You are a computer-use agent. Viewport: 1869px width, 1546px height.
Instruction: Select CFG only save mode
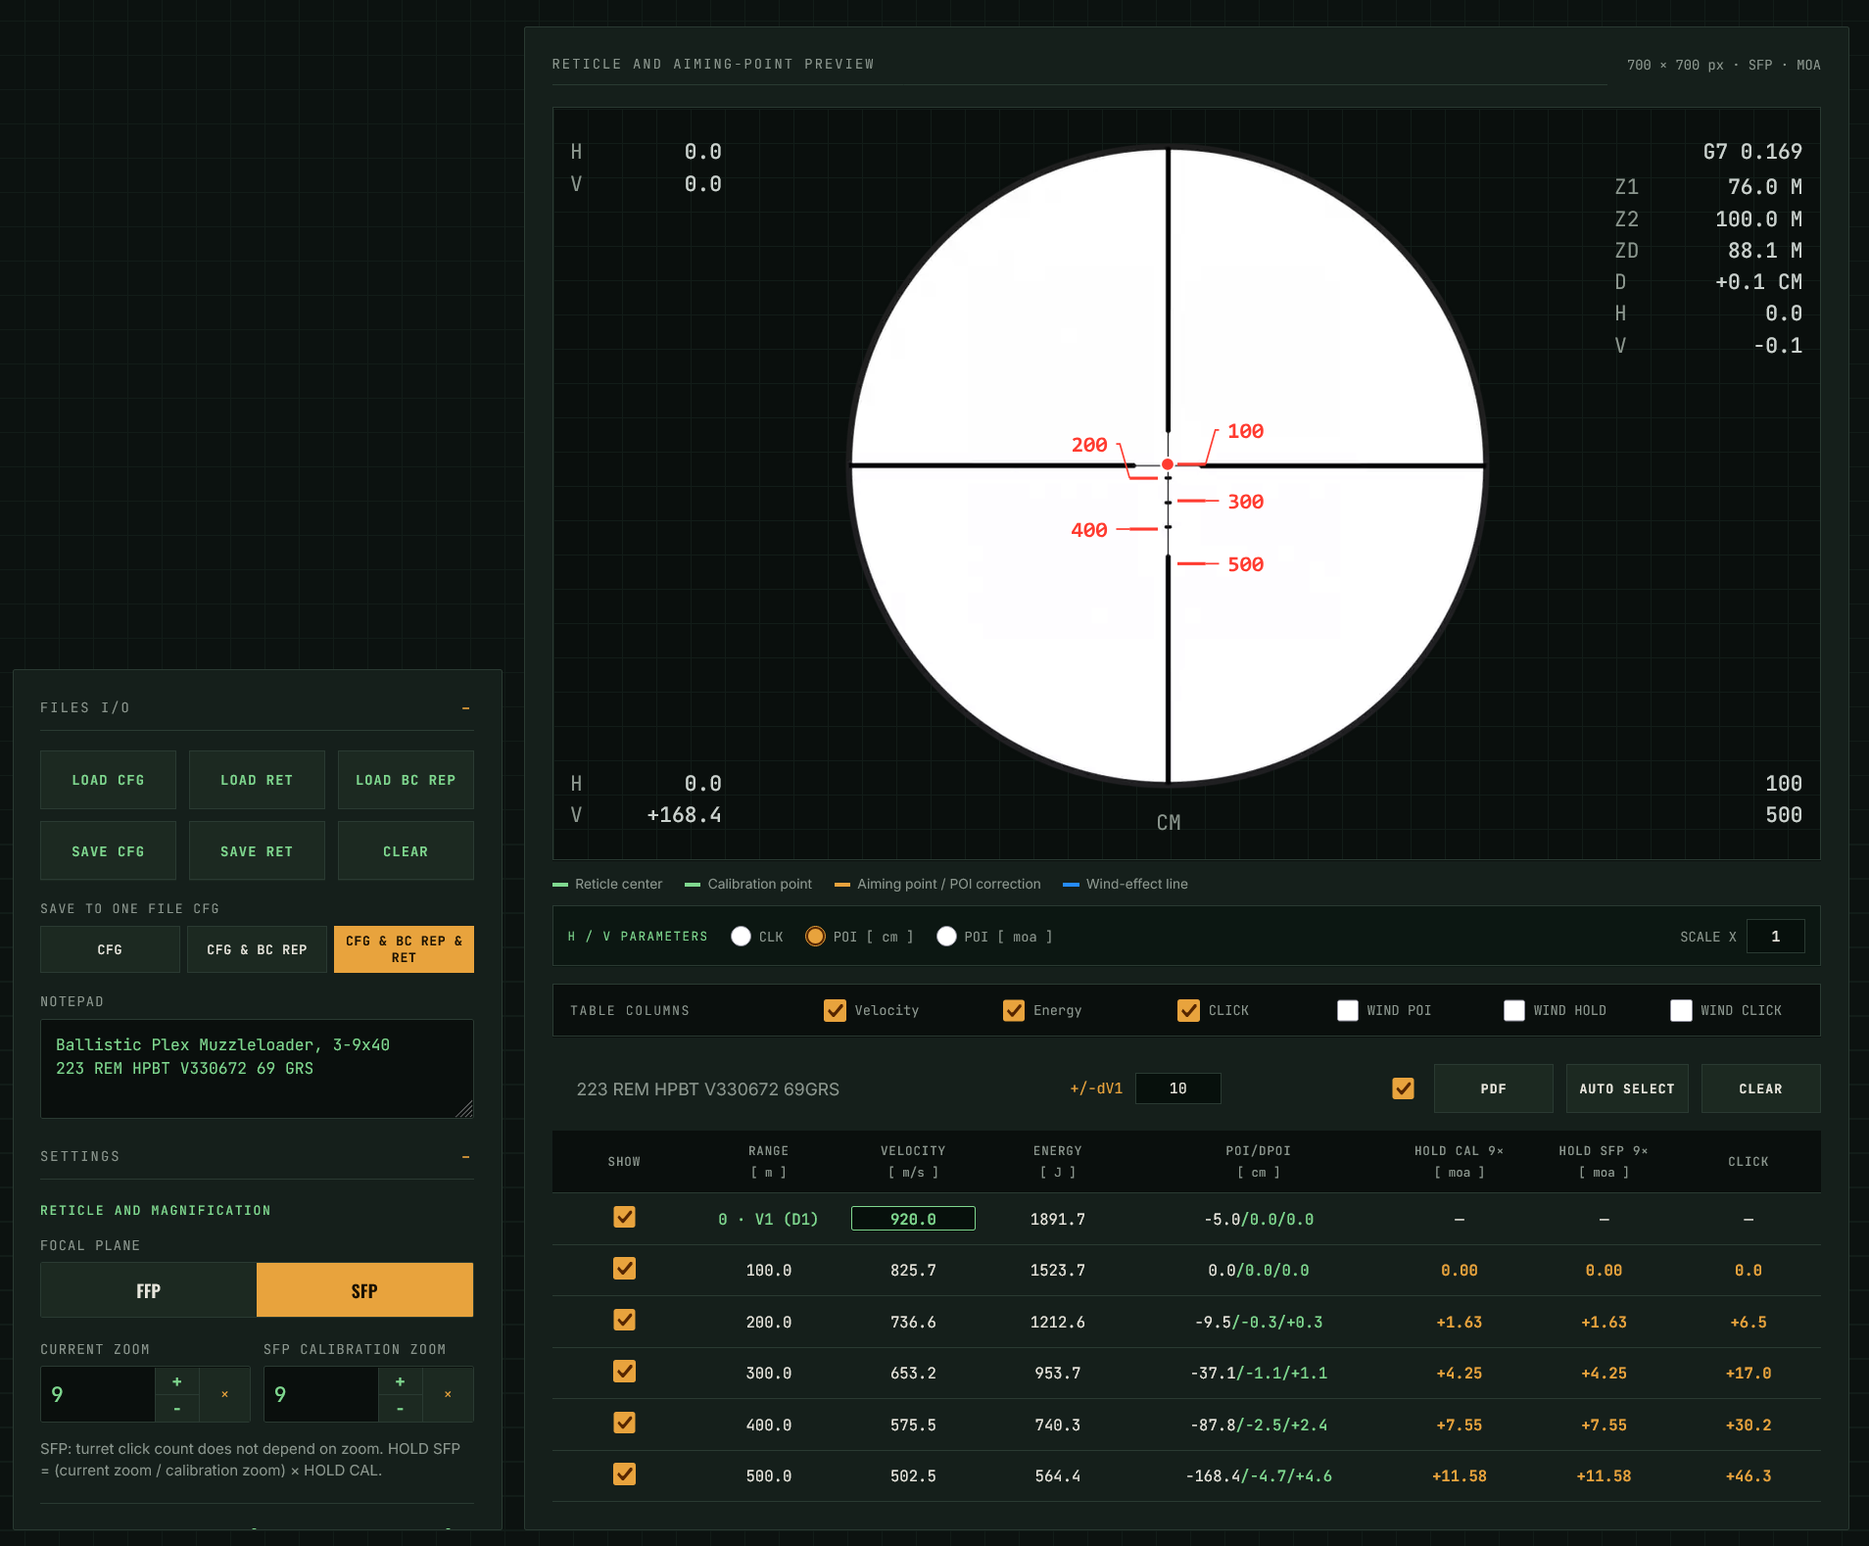tap(110, 949)
